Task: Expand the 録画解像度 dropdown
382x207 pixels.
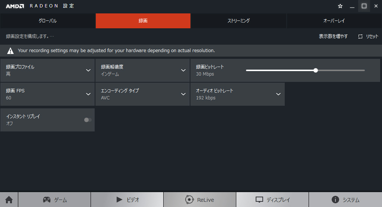Action: [142, 70]
